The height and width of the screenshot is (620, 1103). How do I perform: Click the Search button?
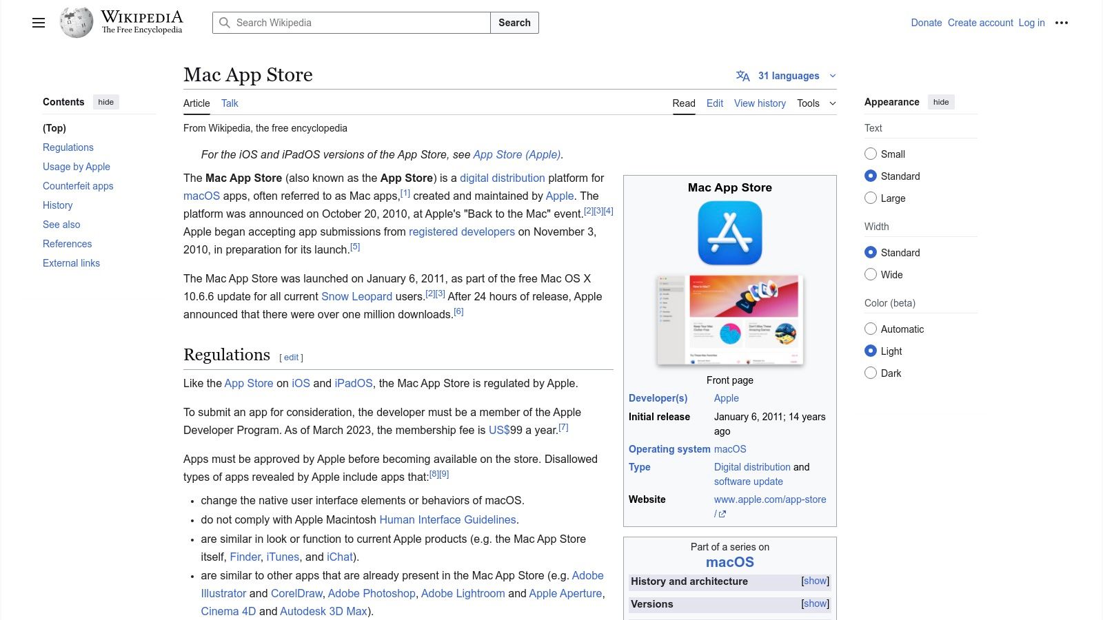click(x=514, y=23)
